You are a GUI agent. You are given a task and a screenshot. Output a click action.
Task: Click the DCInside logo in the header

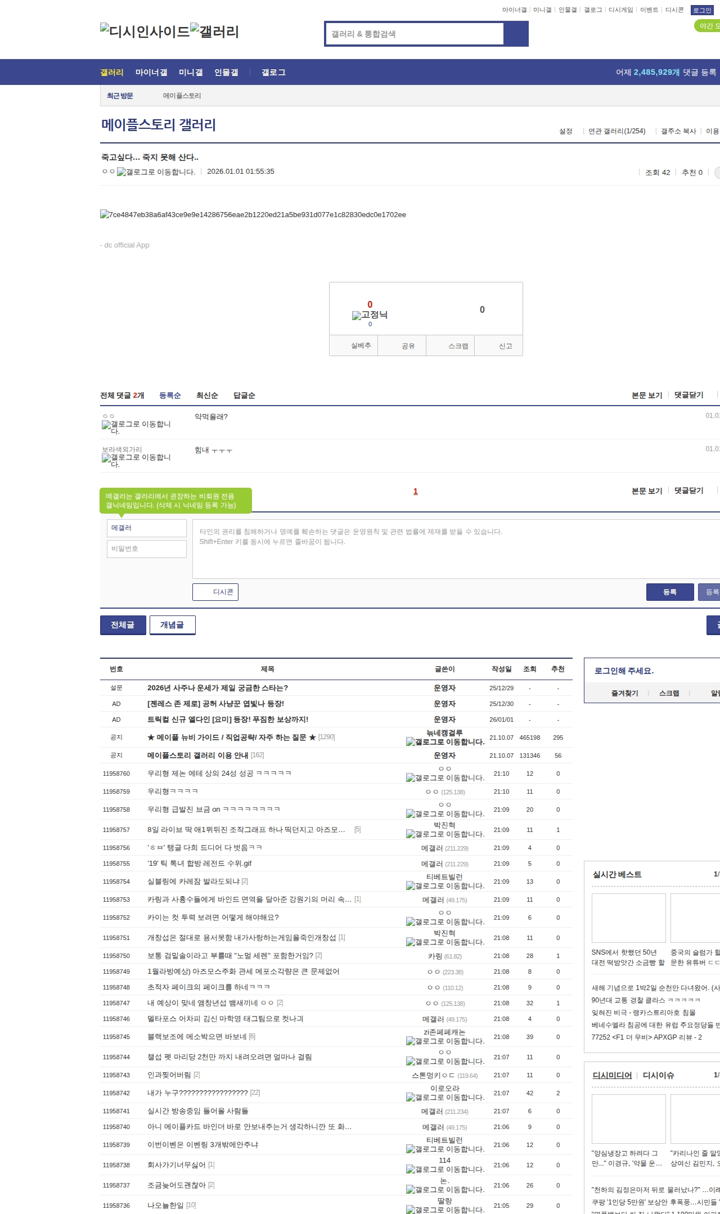point(145,32)
